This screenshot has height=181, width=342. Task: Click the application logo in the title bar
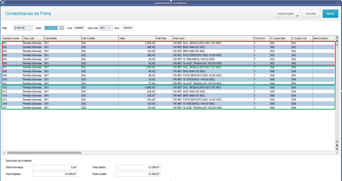pos(3,3)
